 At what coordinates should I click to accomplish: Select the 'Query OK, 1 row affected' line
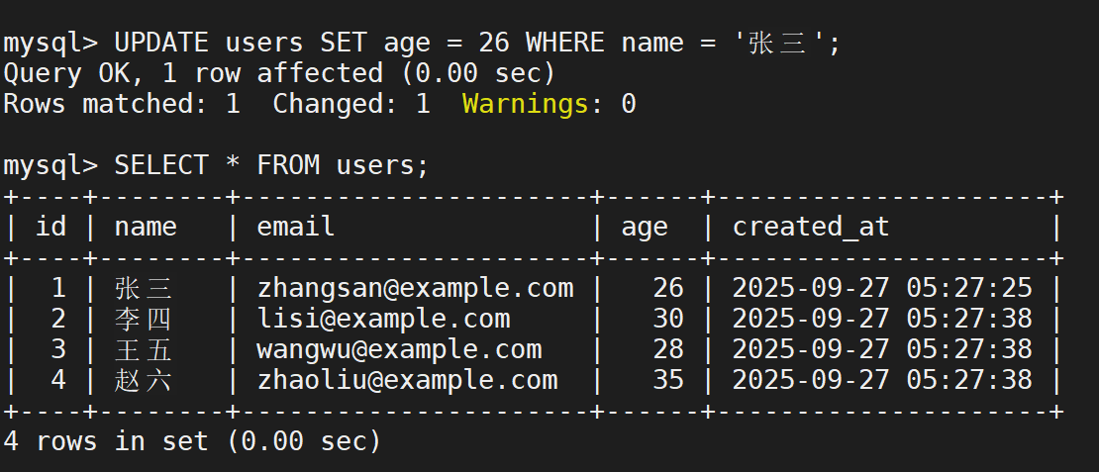pyautogui.click(x=279, y=73)
